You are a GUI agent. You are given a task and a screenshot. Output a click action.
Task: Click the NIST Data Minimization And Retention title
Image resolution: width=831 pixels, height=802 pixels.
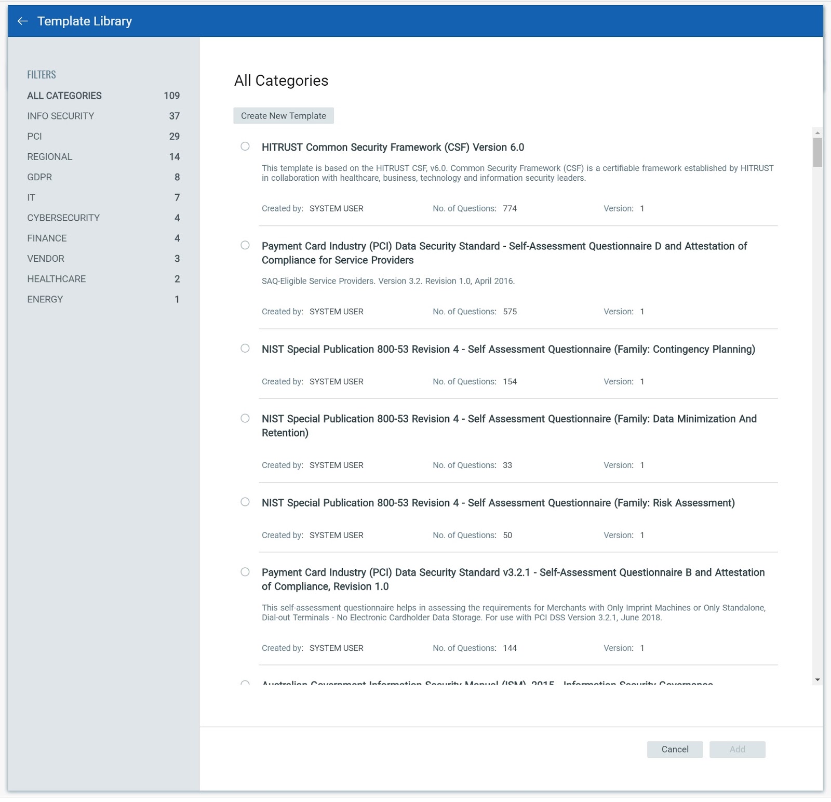click(509, 426)
